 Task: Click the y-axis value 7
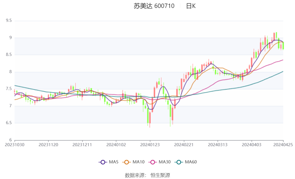tap(10, 106)
